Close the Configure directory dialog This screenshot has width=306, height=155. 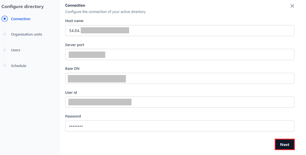pos(292,6)
